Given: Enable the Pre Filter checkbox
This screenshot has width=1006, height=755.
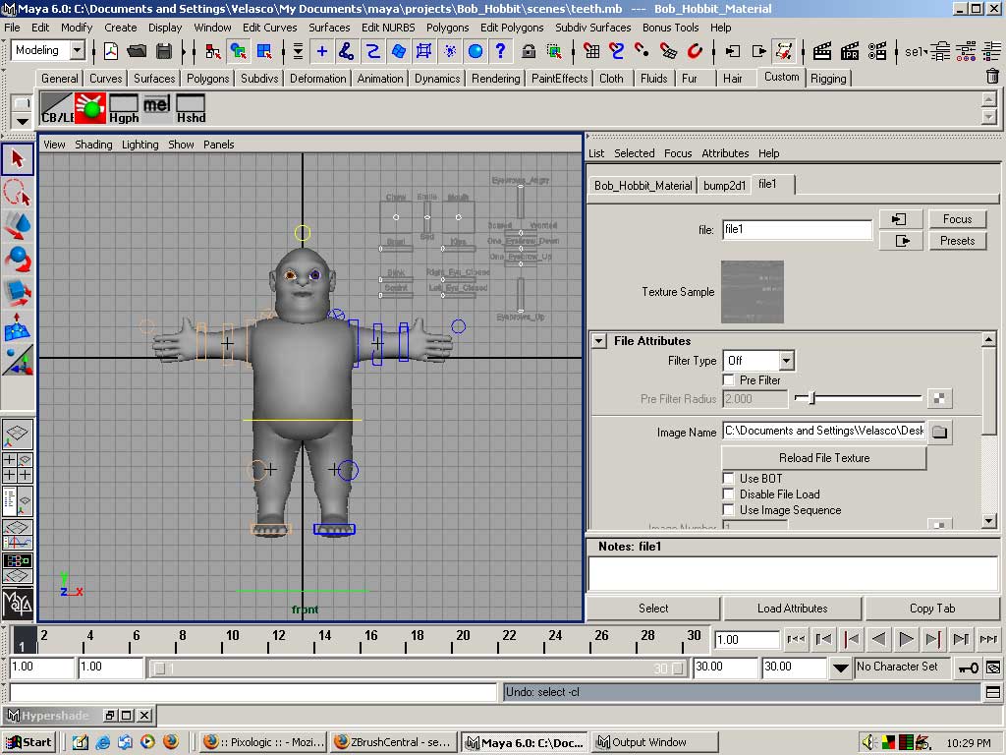Looking at the screenshot, I should [729, 379].
